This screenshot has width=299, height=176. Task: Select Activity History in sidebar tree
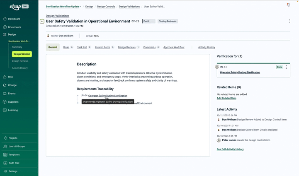[x=20, y=68]
